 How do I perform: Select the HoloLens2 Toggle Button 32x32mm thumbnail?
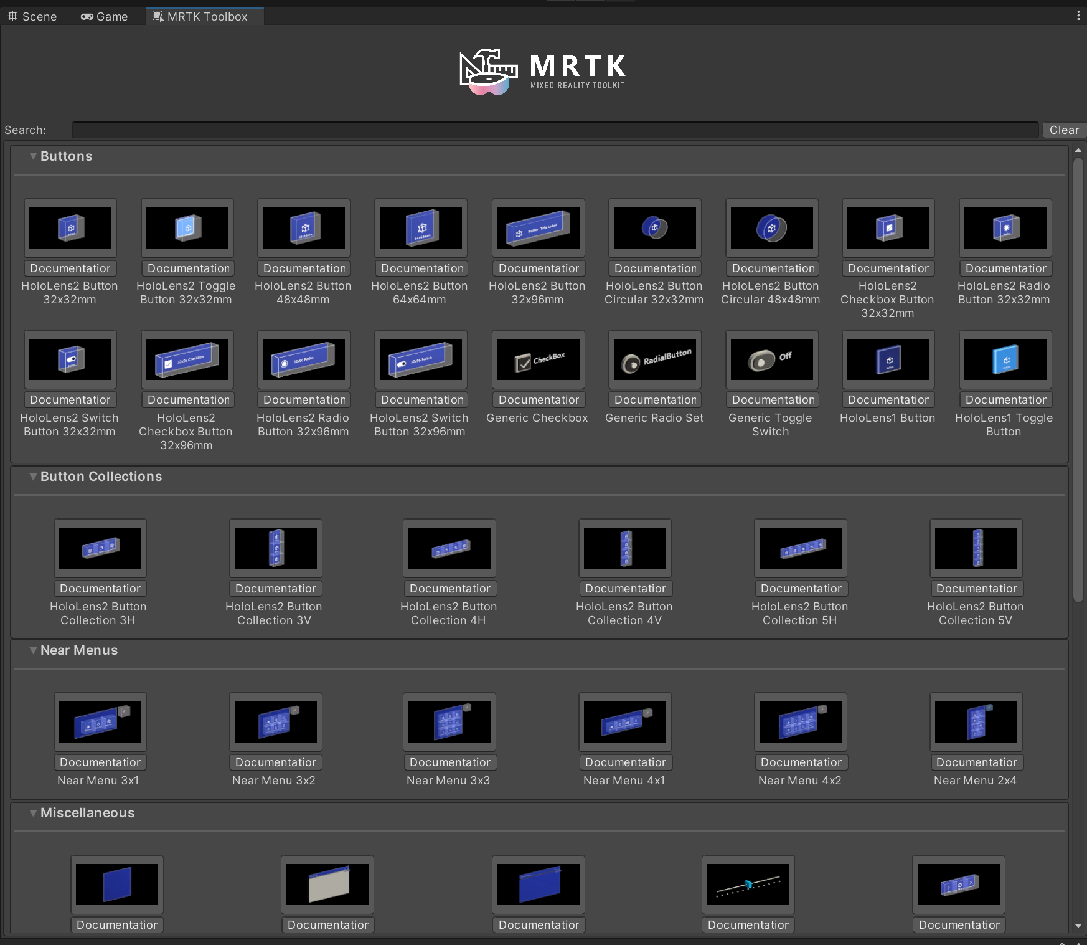(x=187, y=228)
